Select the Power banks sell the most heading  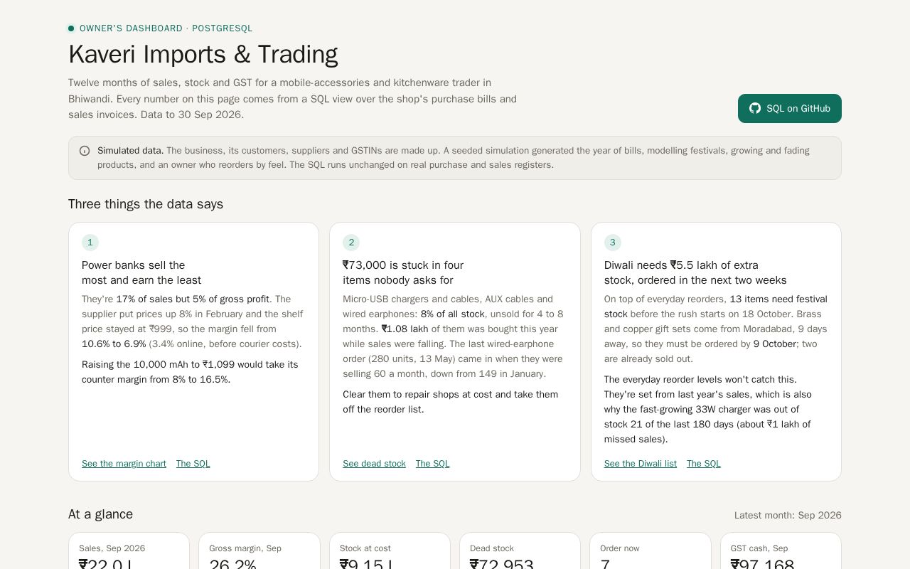(141, 272)
